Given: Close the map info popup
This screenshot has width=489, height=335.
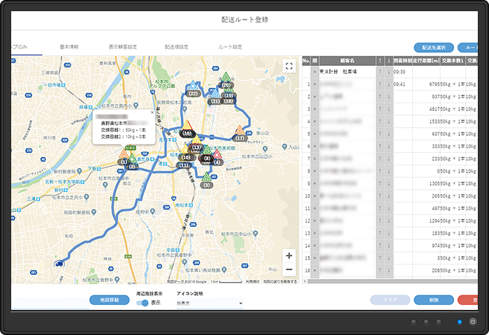Looking at the screenshot, I should (152, 114).
